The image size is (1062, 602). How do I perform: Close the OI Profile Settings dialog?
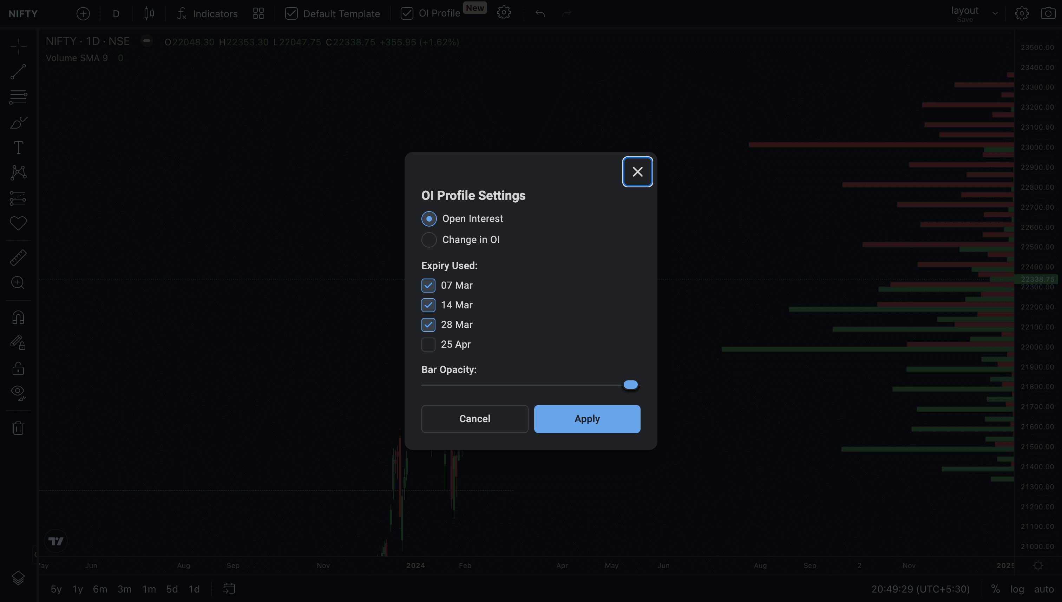637,172
